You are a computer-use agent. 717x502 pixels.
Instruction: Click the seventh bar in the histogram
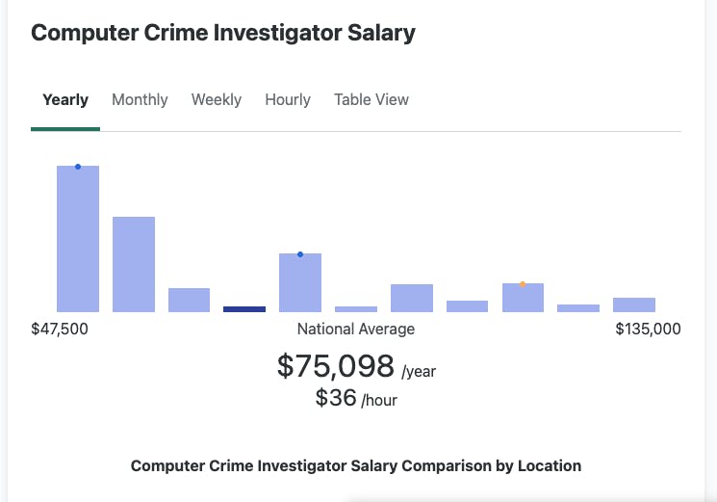[412, 298]
